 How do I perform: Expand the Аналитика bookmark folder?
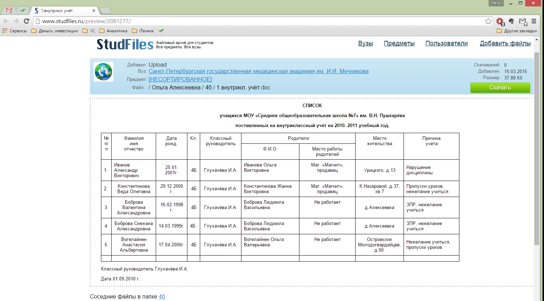113,31
